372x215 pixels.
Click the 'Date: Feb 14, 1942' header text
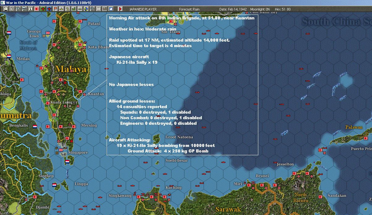(233, 9)
